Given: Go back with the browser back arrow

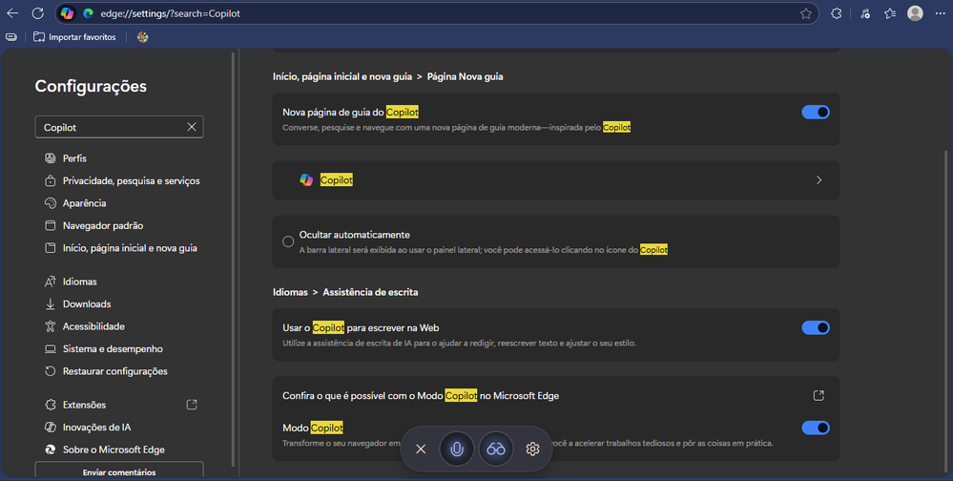Looking at the screenshot, I should point(12,13).
